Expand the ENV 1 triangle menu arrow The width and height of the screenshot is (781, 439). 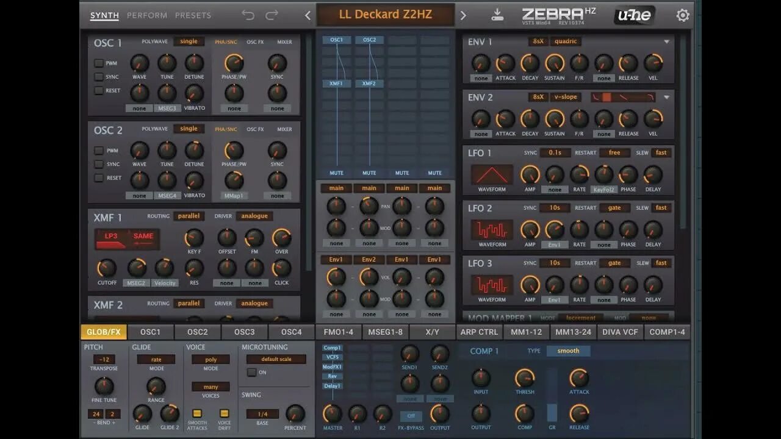666,42
